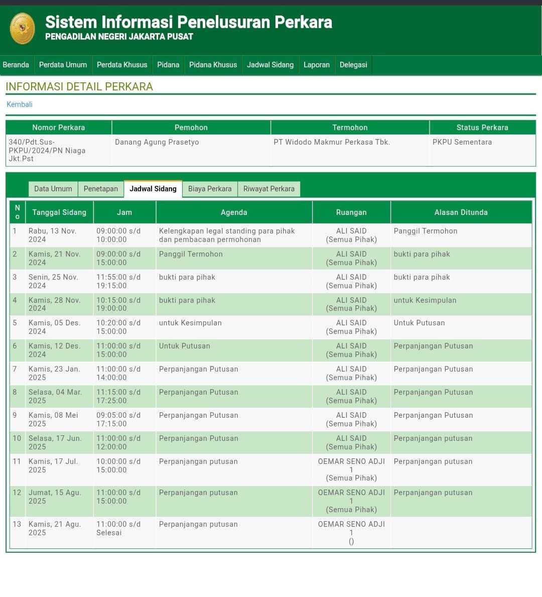The width and height of the screenshot is (542, 597).
Task: Click time 10:20:00 s/d 15:00:00
Action: 118,327
